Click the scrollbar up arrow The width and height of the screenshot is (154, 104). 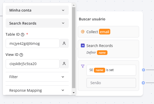pyautogui.click(x=74, y=5)
